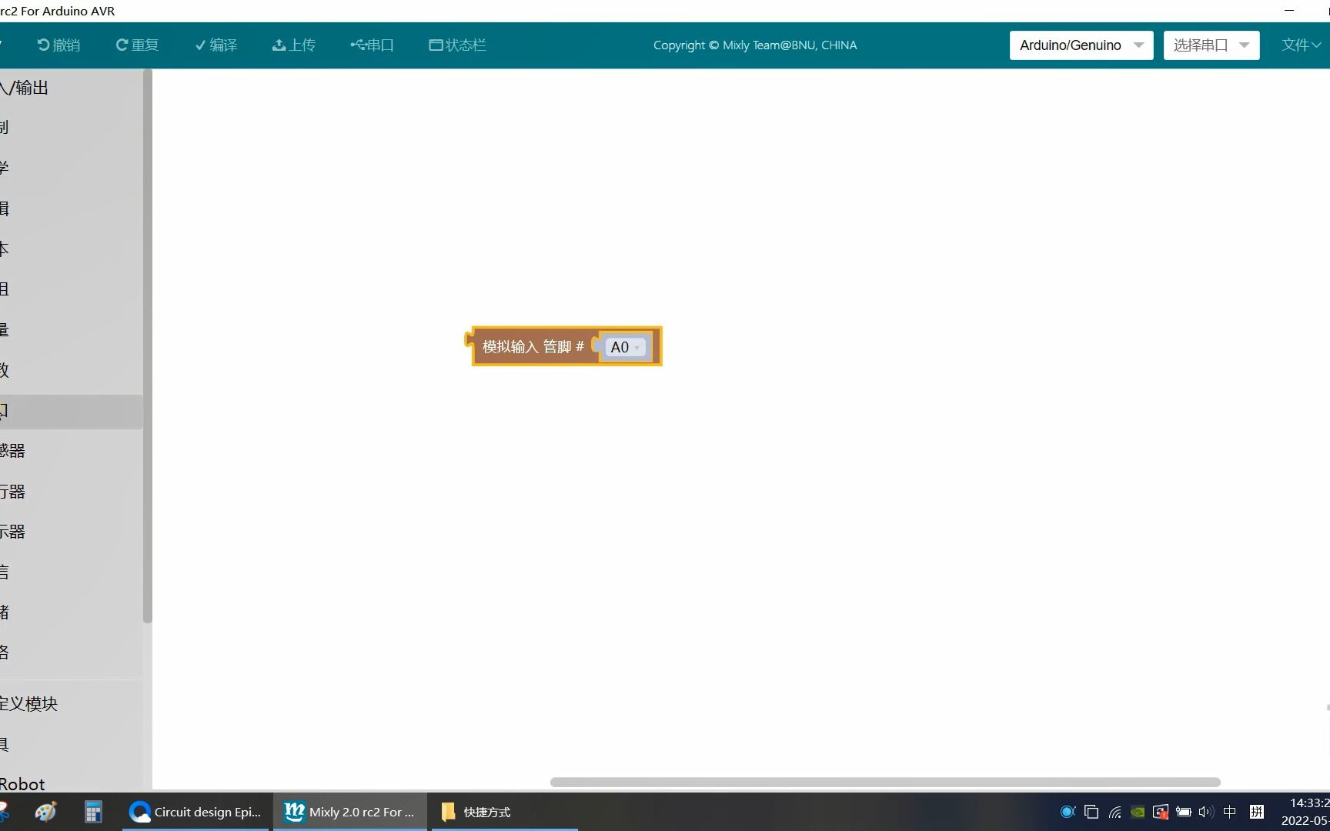Check the battery status tray icon
Screen dimensions: 1330x831
pyautogui.click(x=1184, y=812)
